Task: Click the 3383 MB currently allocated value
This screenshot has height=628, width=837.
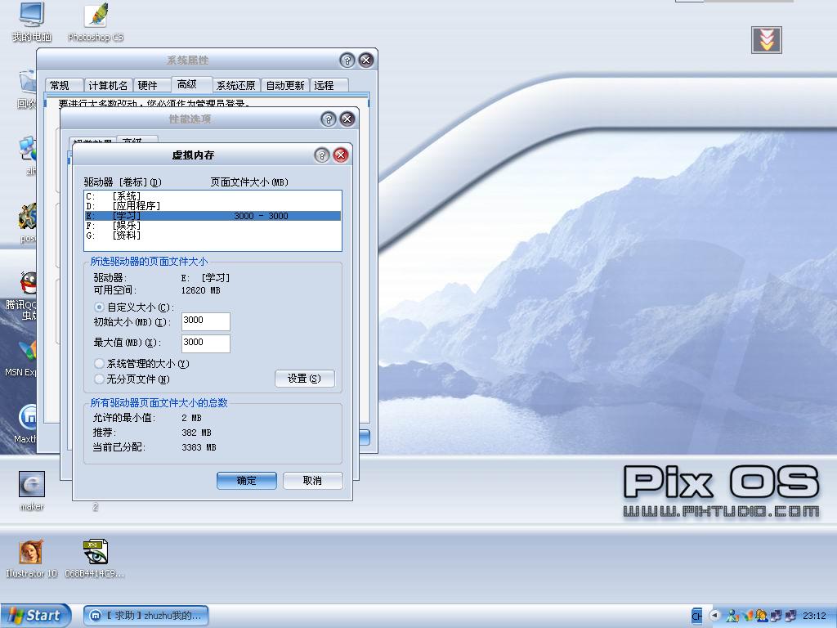Action: tap(199, 447)
